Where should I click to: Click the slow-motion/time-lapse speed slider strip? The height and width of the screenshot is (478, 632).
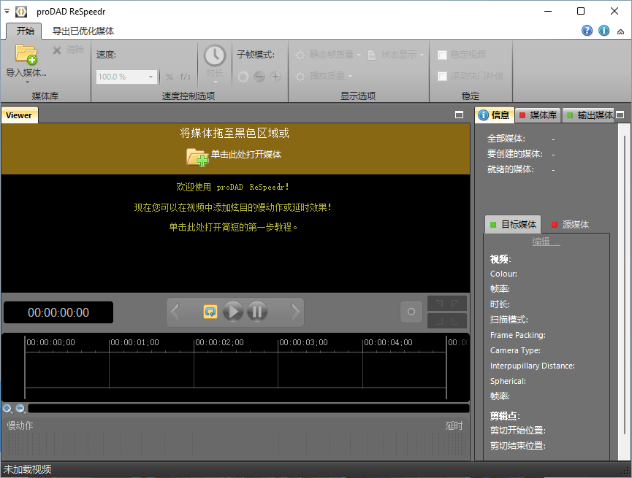coord(235,444)
